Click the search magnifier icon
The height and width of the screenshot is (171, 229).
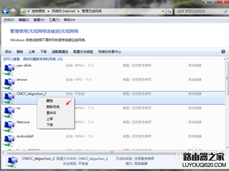tap(226, 11)
